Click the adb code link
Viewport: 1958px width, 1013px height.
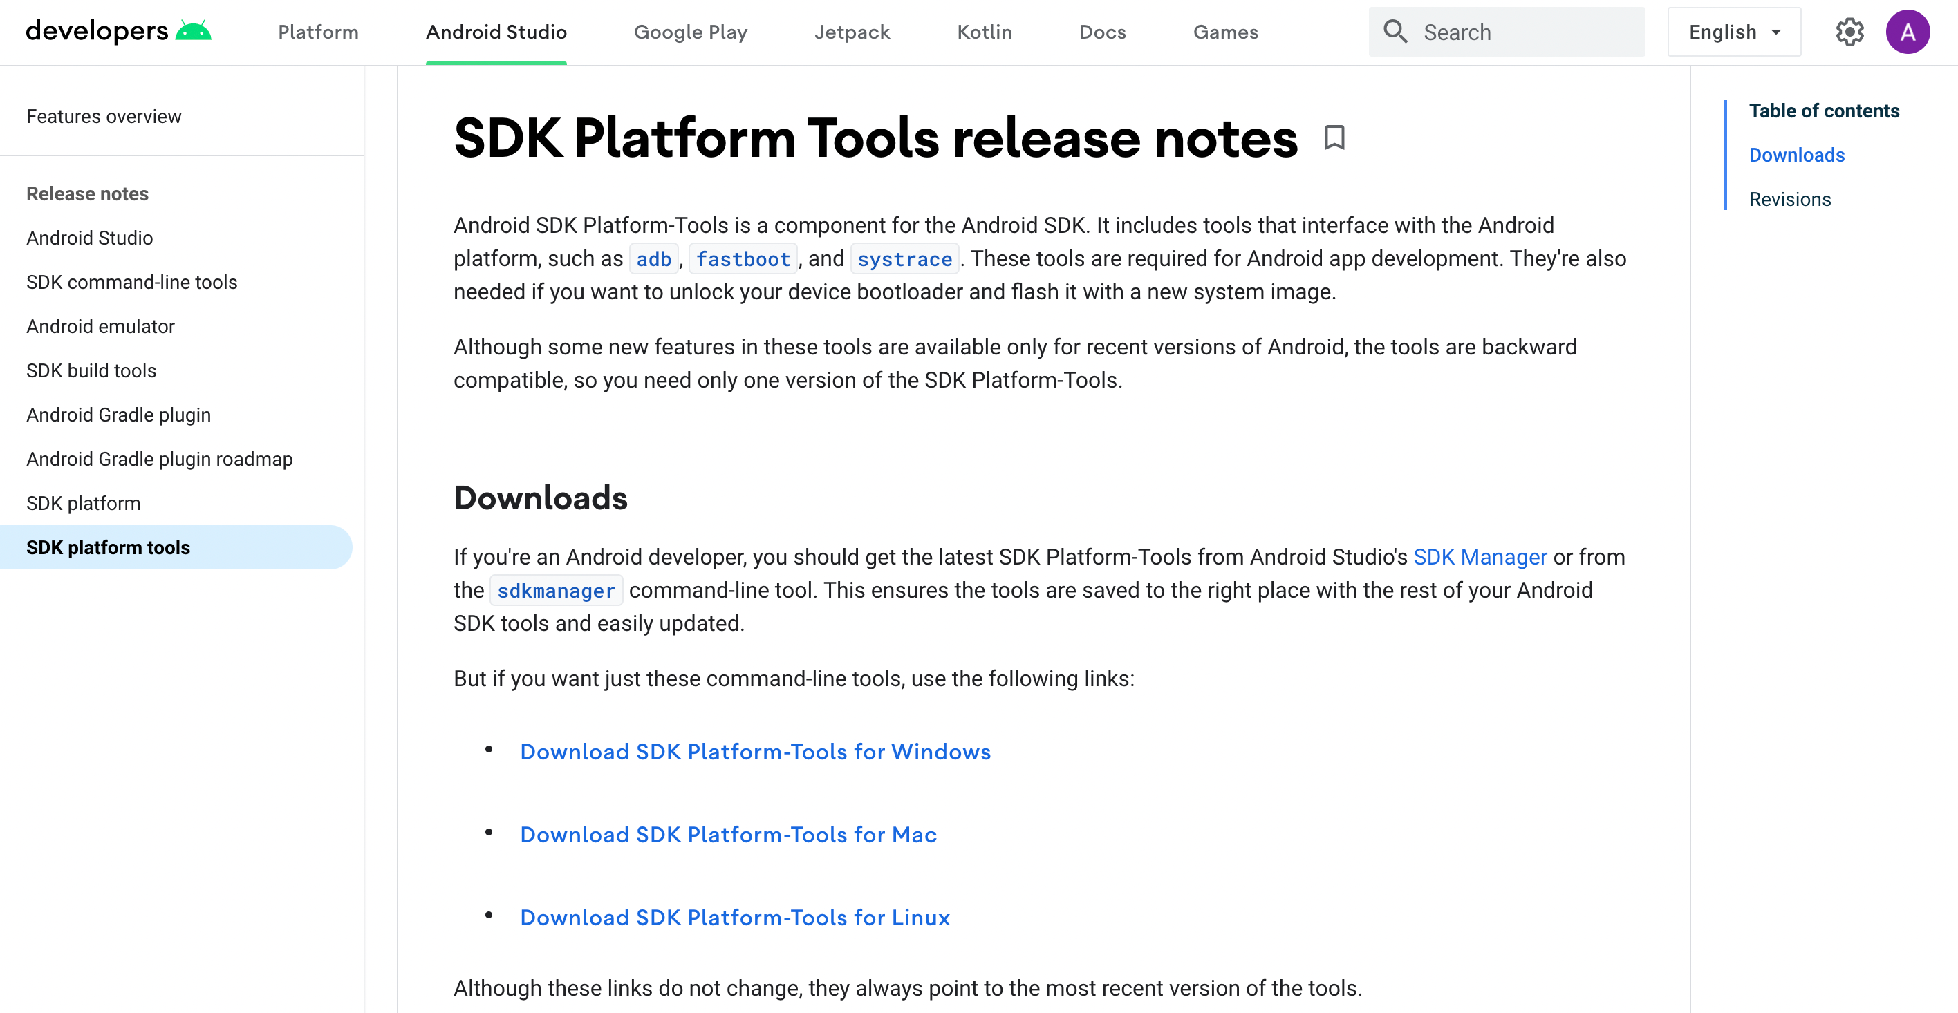point(653,259)
